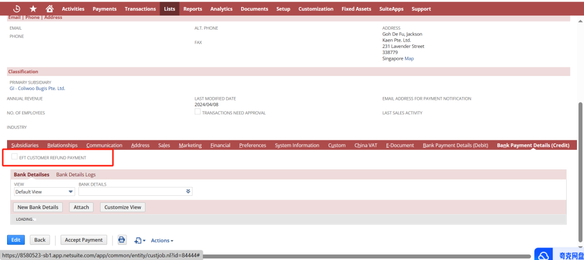Open the Analytics menu
The width and height of the screenshot is (584, 260).
[221, 9]
